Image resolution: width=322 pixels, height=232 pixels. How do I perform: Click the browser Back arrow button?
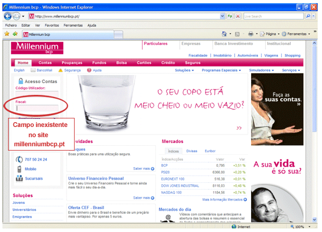[x=8, y=16]
